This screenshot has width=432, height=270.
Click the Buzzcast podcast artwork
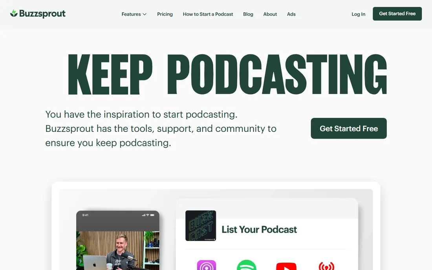(x=201, y=226)
